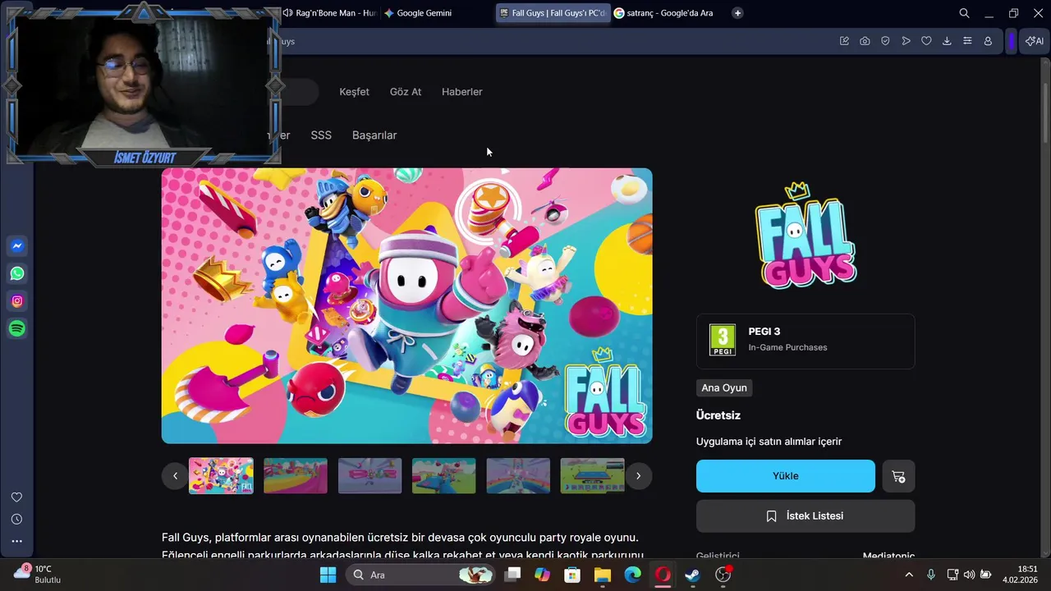
Task: Show next screenshots with right arrow
Action: click(638, 476)
